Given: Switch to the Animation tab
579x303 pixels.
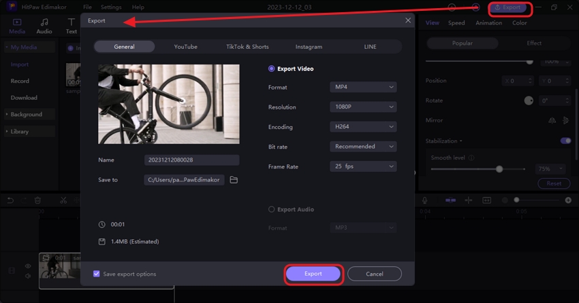Looking at the screenshot, I should (488, 23).
